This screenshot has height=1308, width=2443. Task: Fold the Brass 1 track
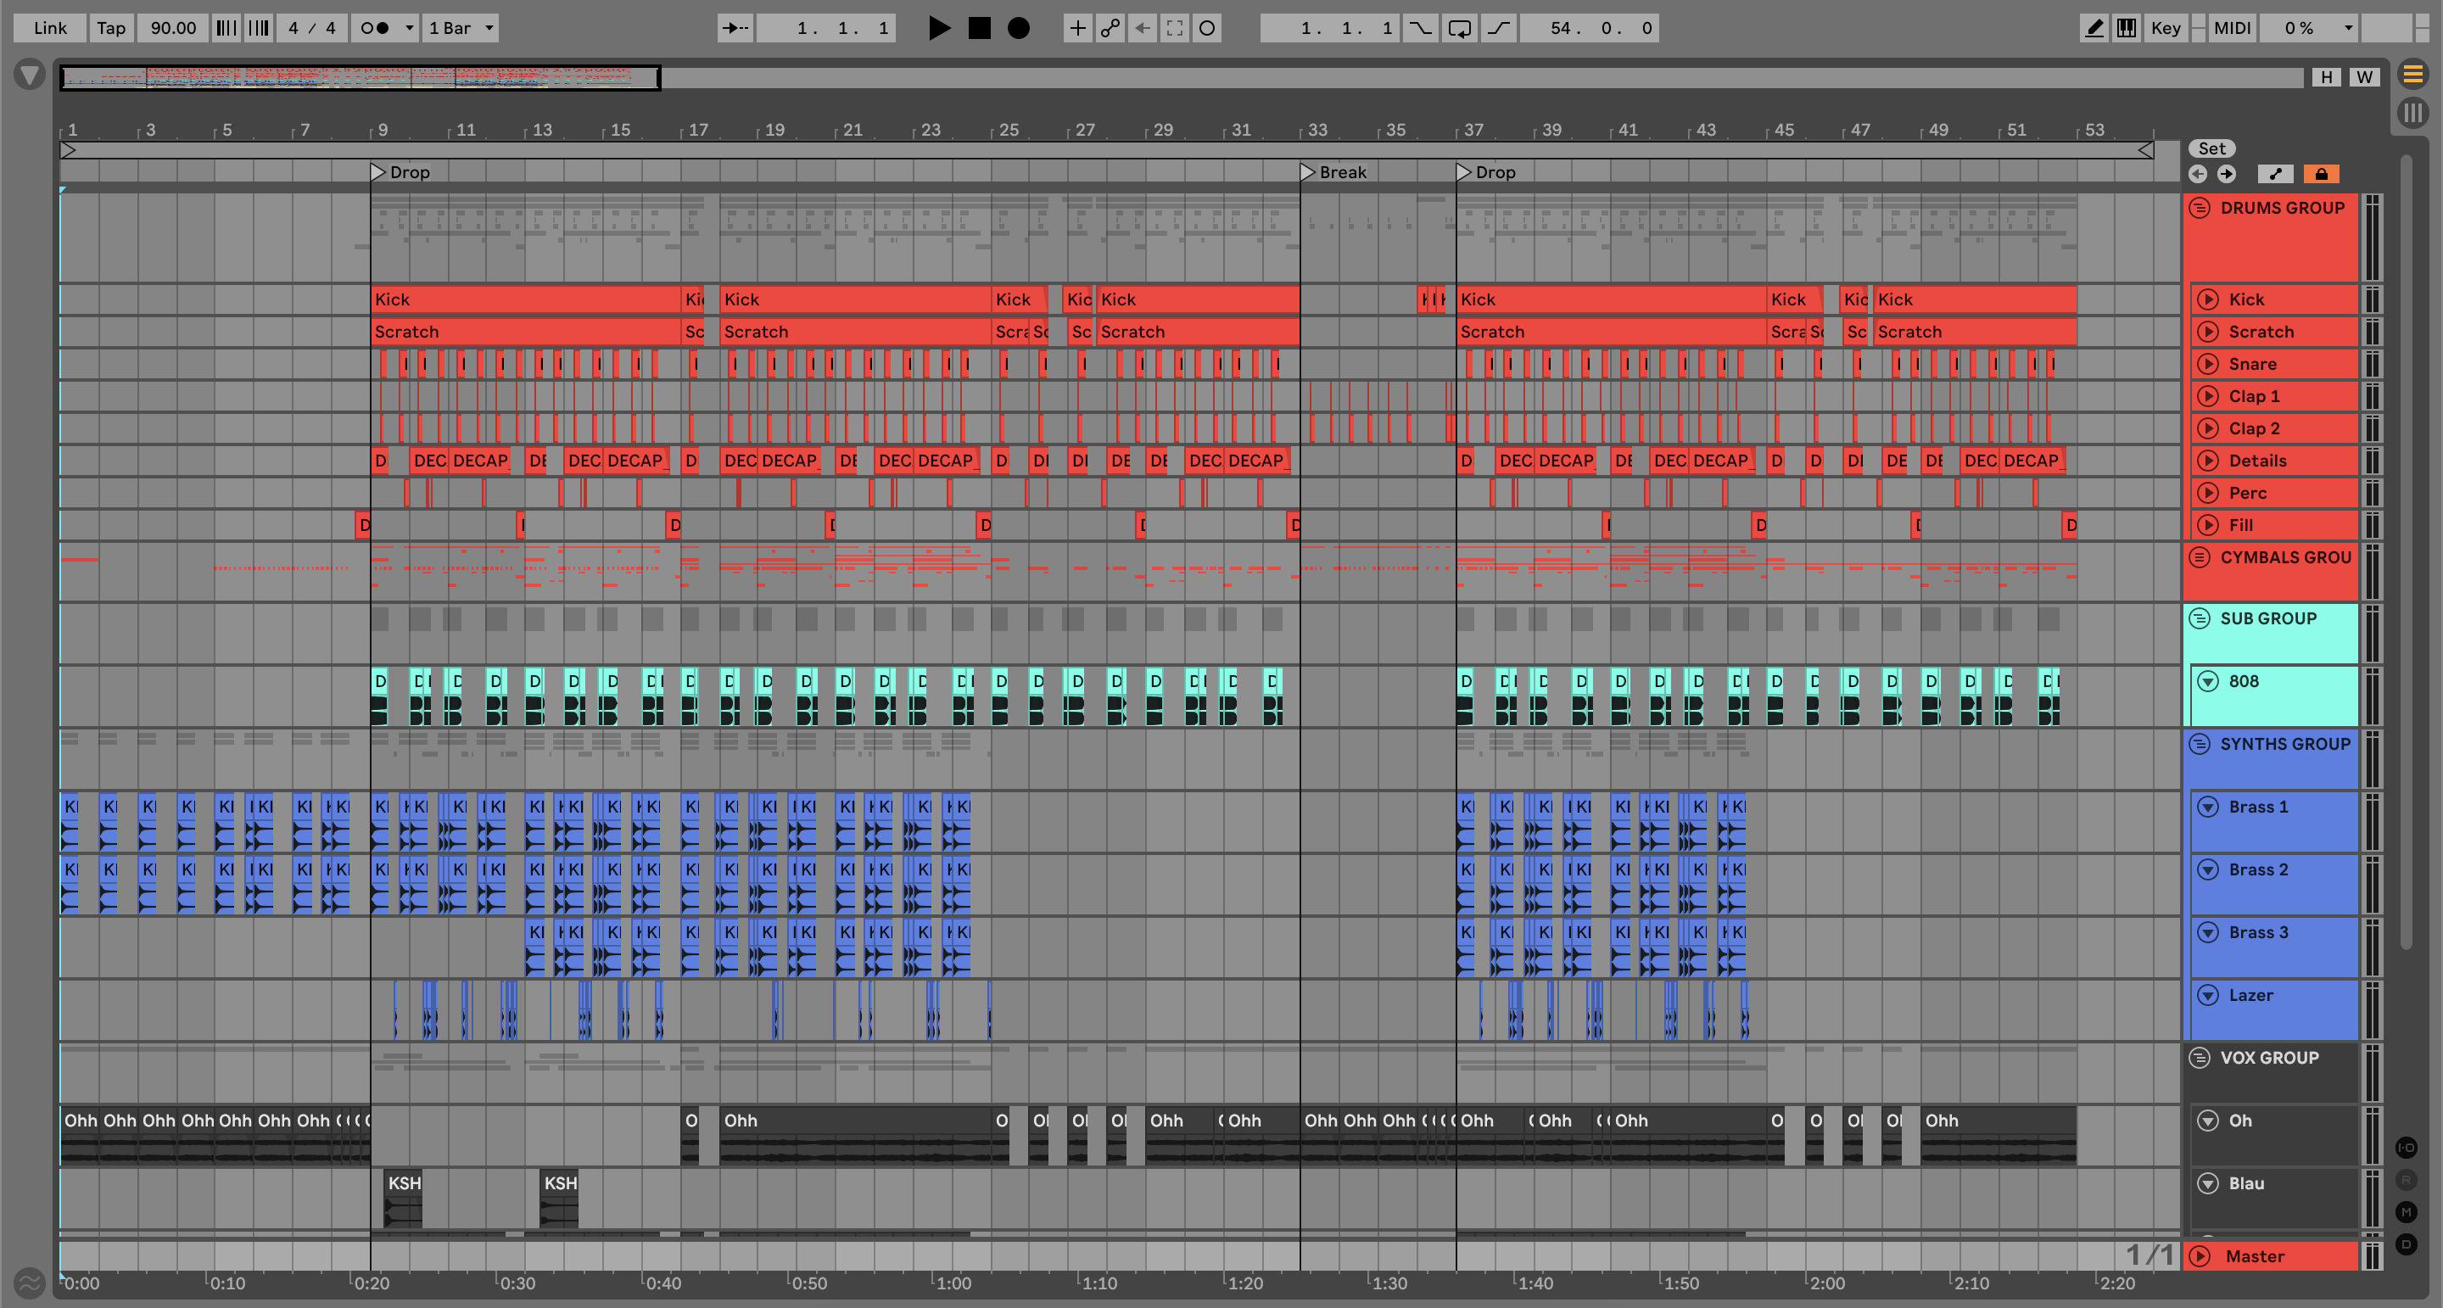(2208, 806)
